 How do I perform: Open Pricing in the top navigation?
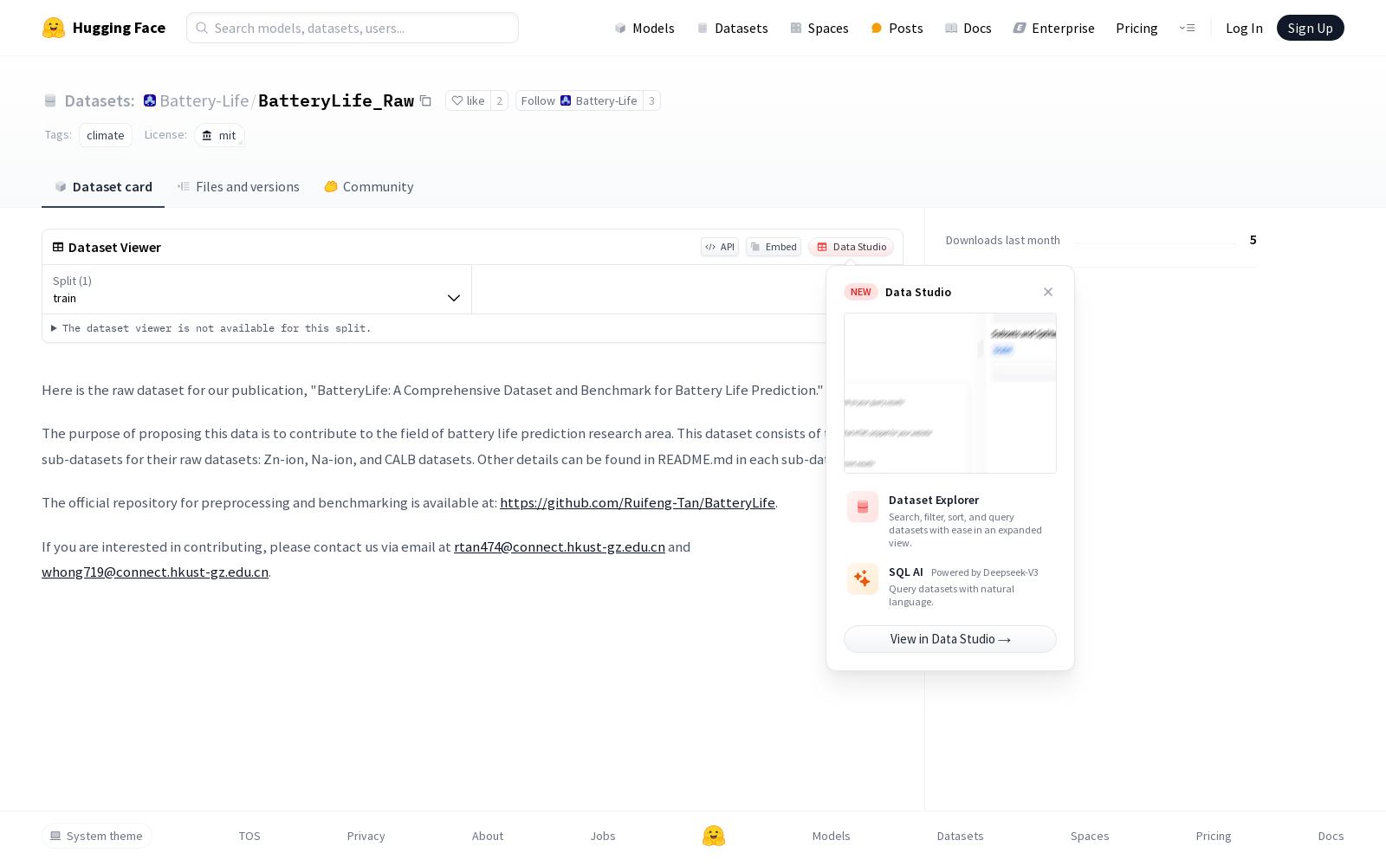pos(1137,29)
